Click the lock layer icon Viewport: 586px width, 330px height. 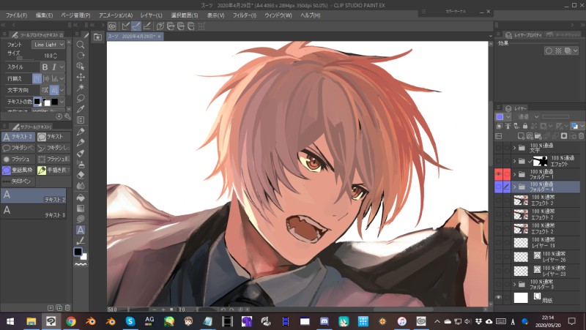click(525, 126)
